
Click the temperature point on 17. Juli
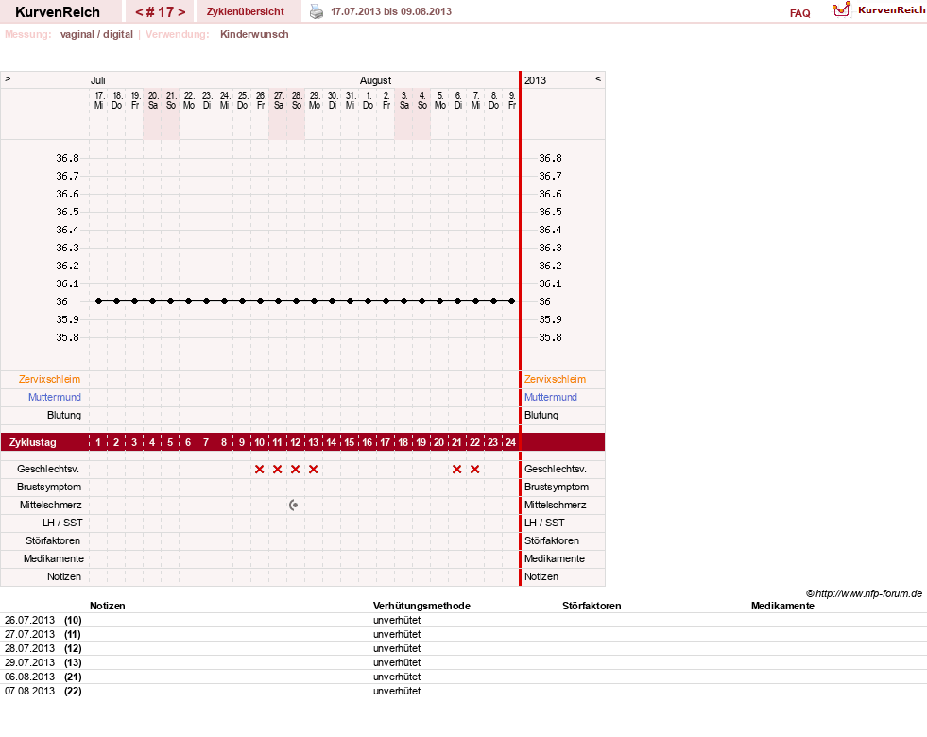pyautogui.click(x=98, y=300)
